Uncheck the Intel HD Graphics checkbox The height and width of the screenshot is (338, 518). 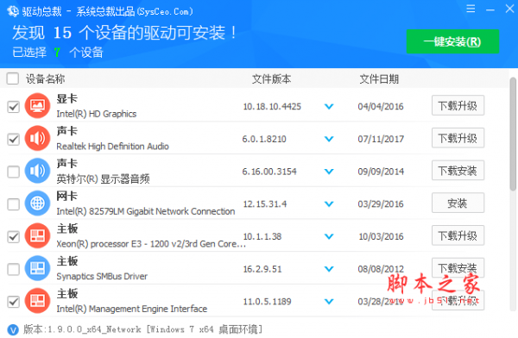[13, 107]
